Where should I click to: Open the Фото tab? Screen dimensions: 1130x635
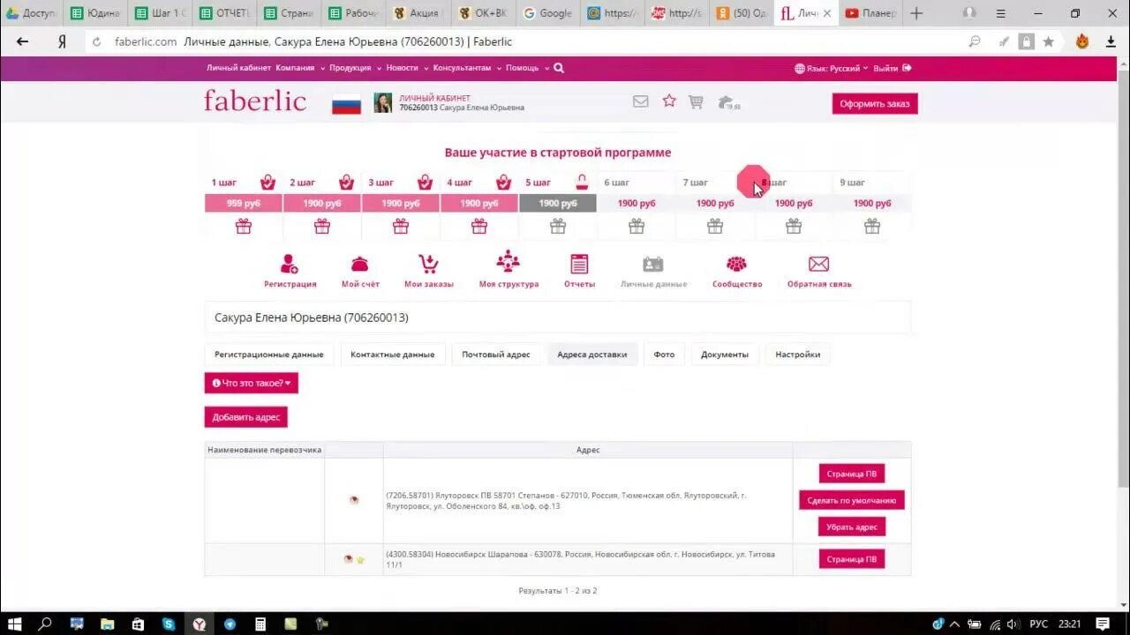664,355
